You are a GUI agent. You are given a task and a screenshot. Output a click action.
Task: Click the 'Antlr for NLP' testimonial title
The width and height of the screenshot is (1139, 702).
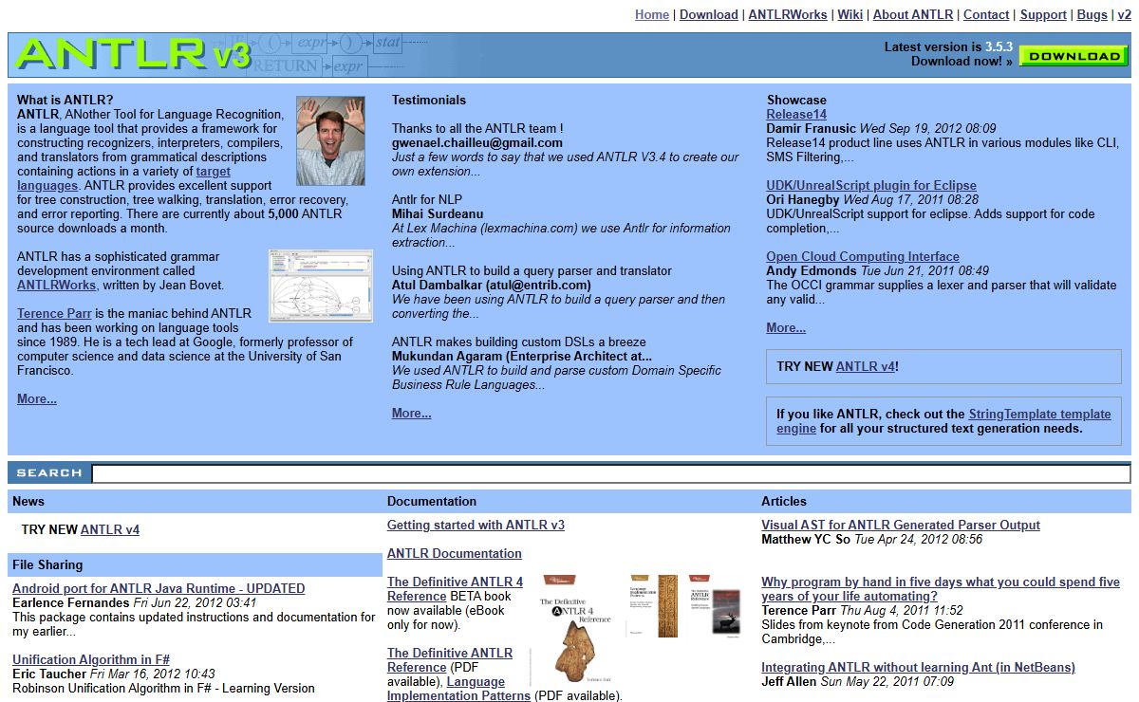click(427, 199)
